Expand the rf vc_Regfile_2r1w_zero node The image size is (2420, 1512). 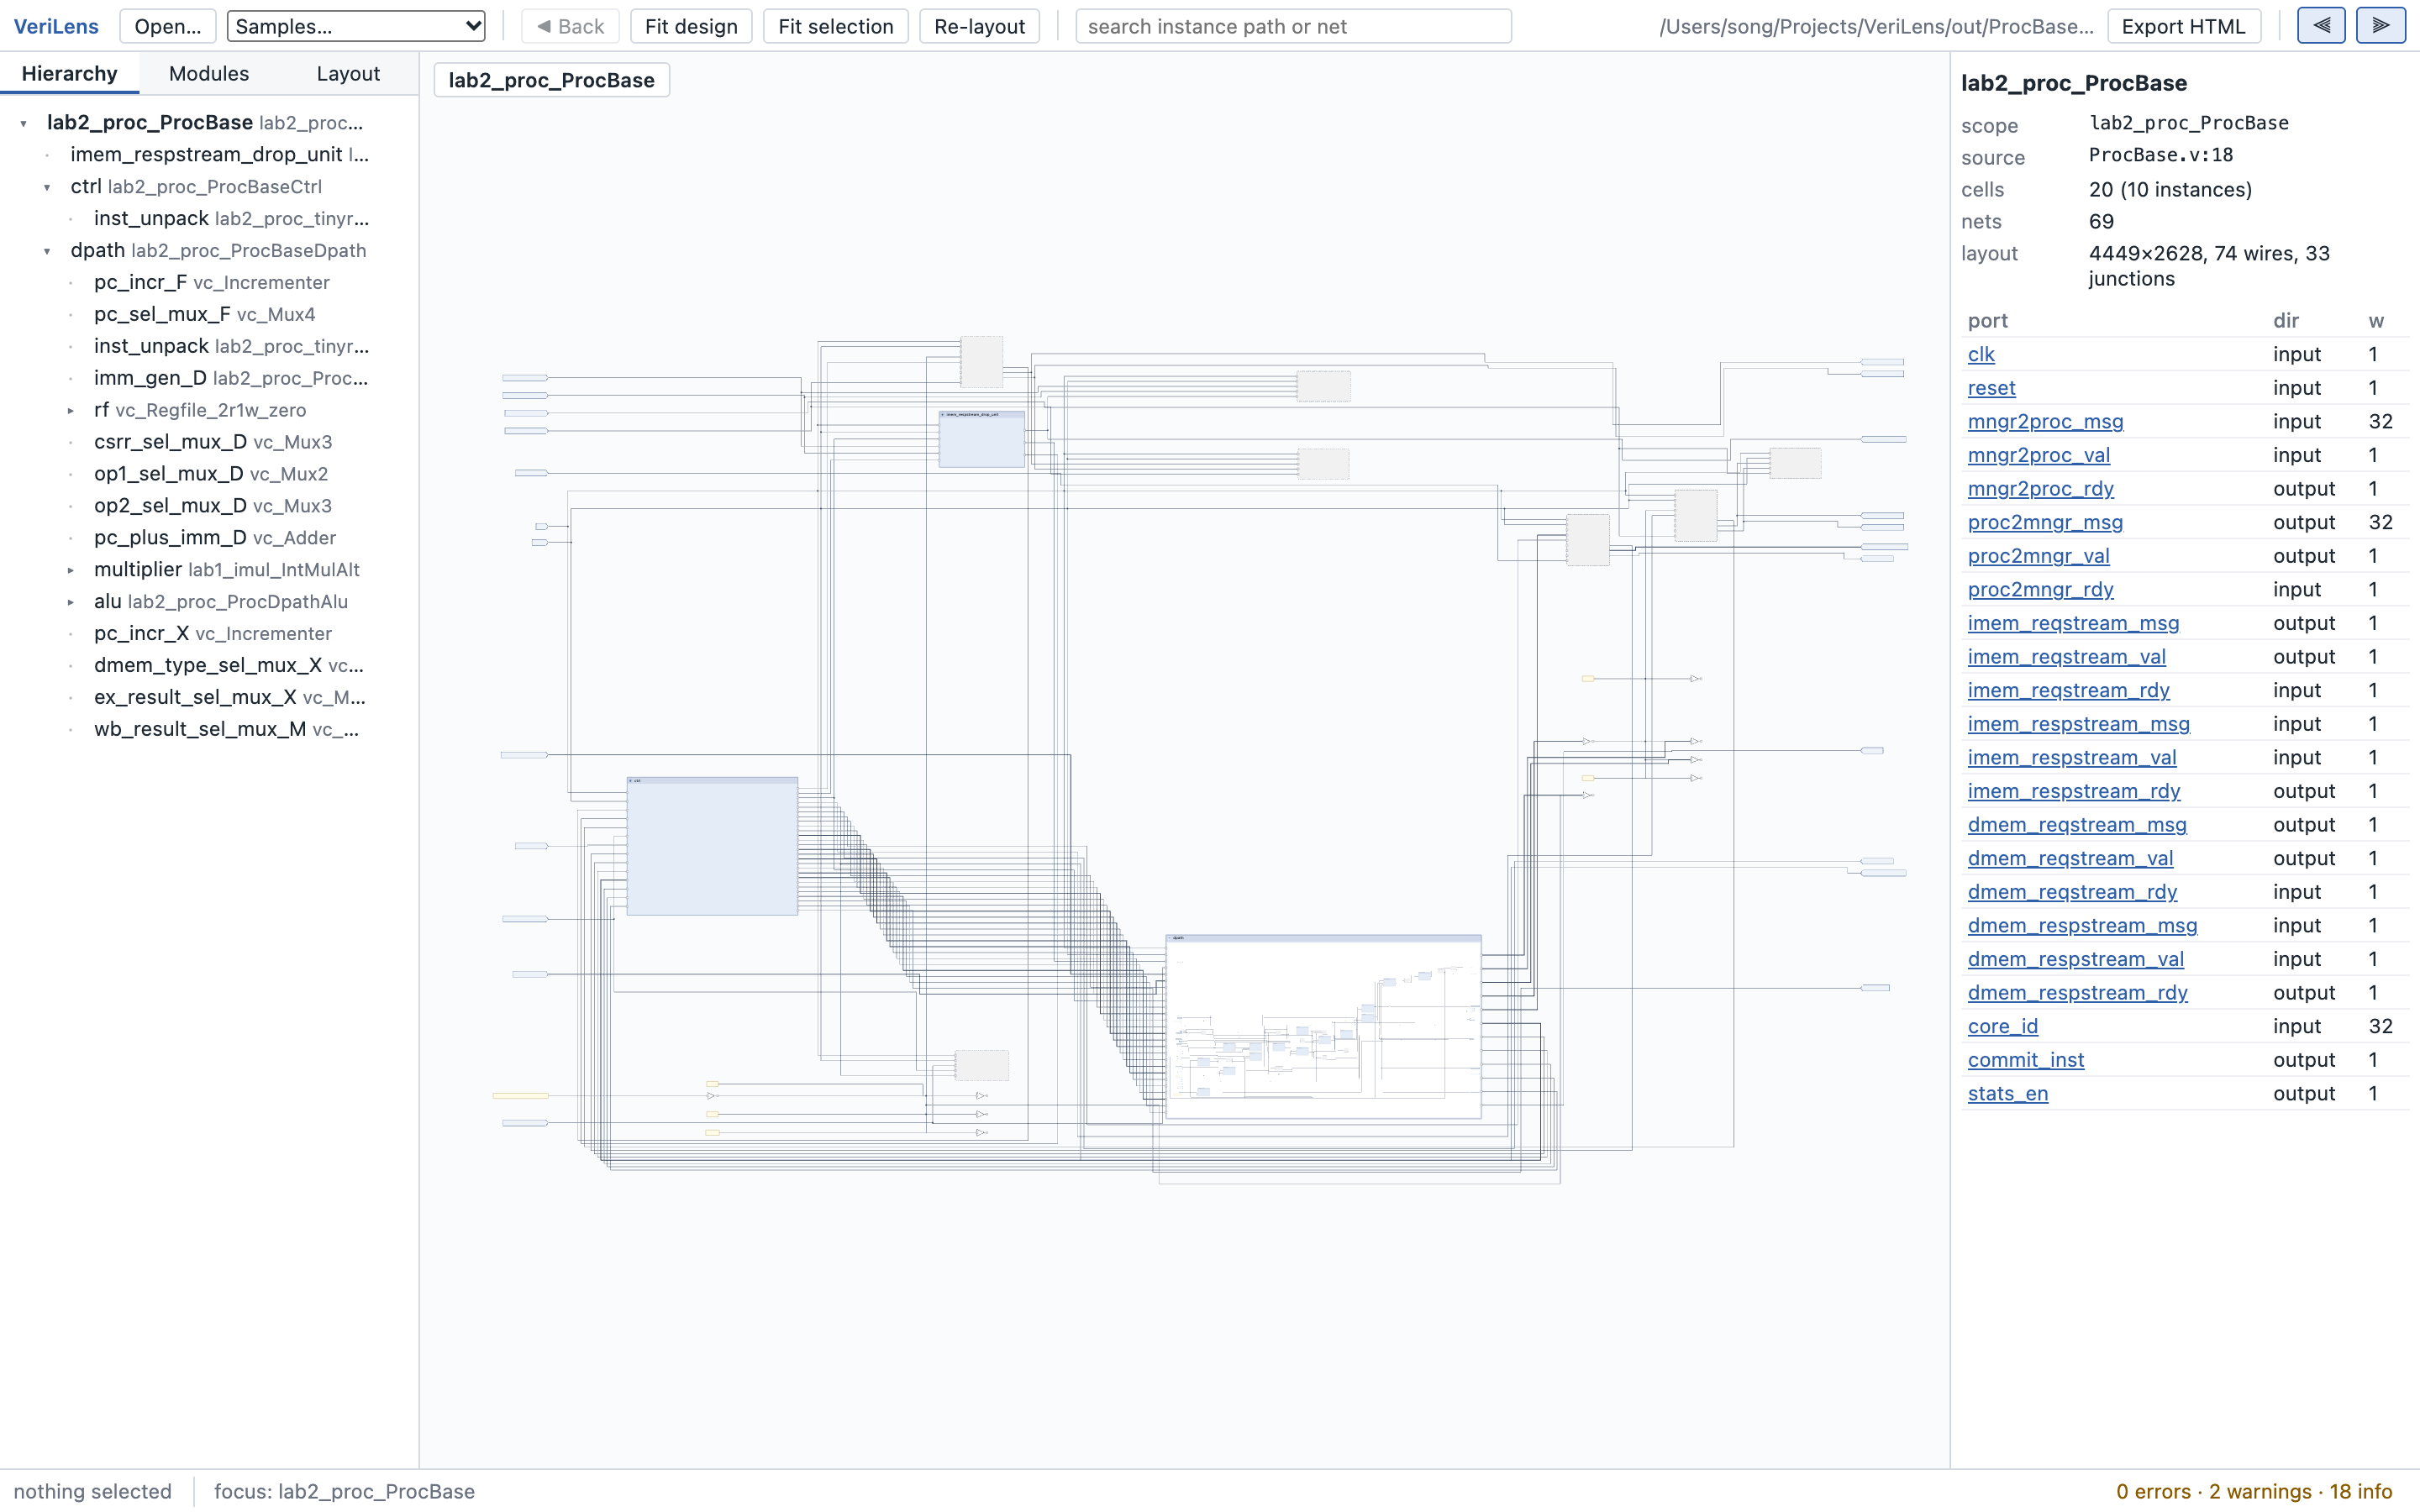(71, 410)
